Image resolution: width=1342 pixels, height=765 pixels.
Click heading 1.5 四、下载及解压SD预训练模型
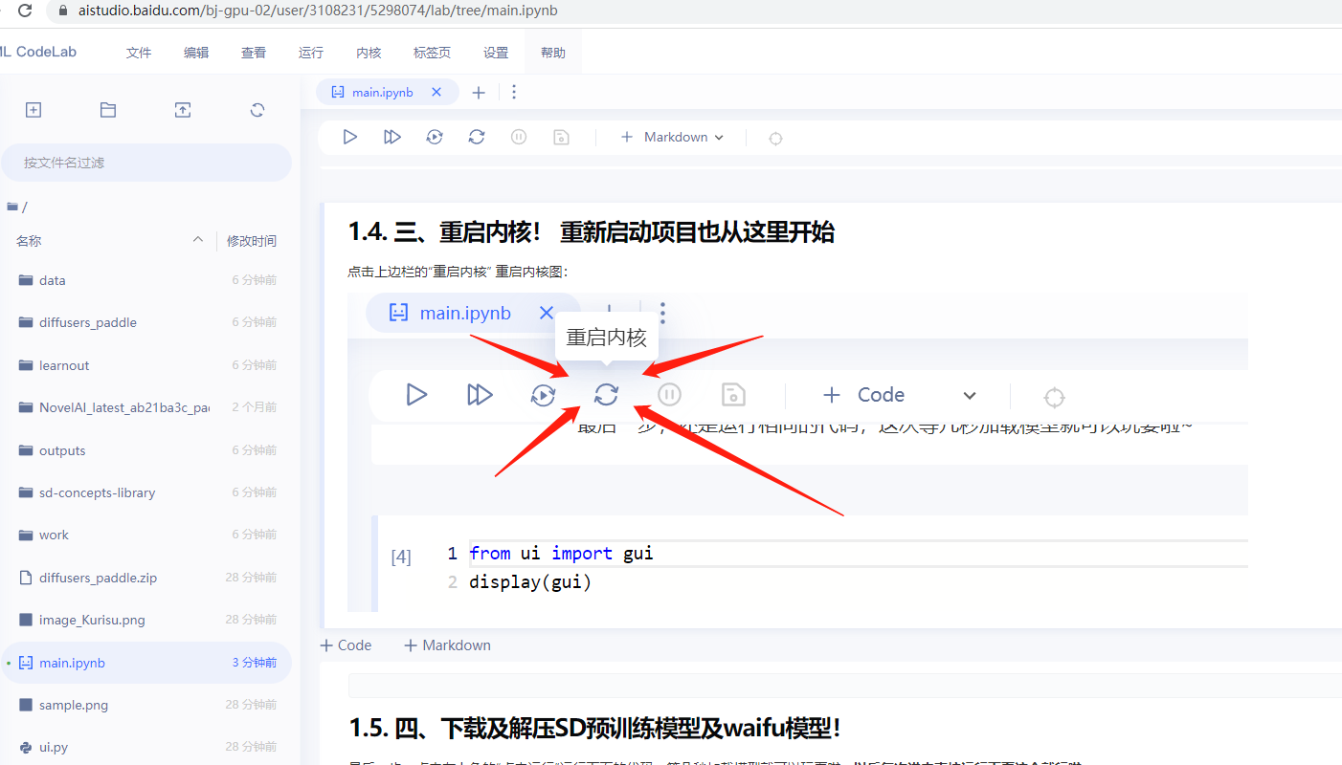point(595,728)
